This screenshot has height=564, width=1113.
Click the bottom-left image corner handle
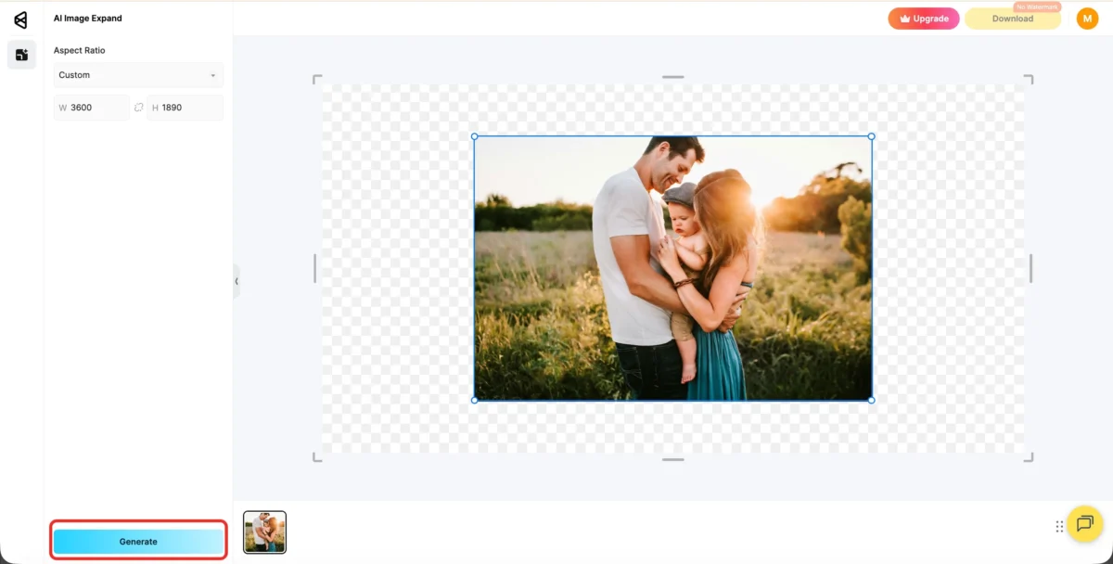pos(475,400)
